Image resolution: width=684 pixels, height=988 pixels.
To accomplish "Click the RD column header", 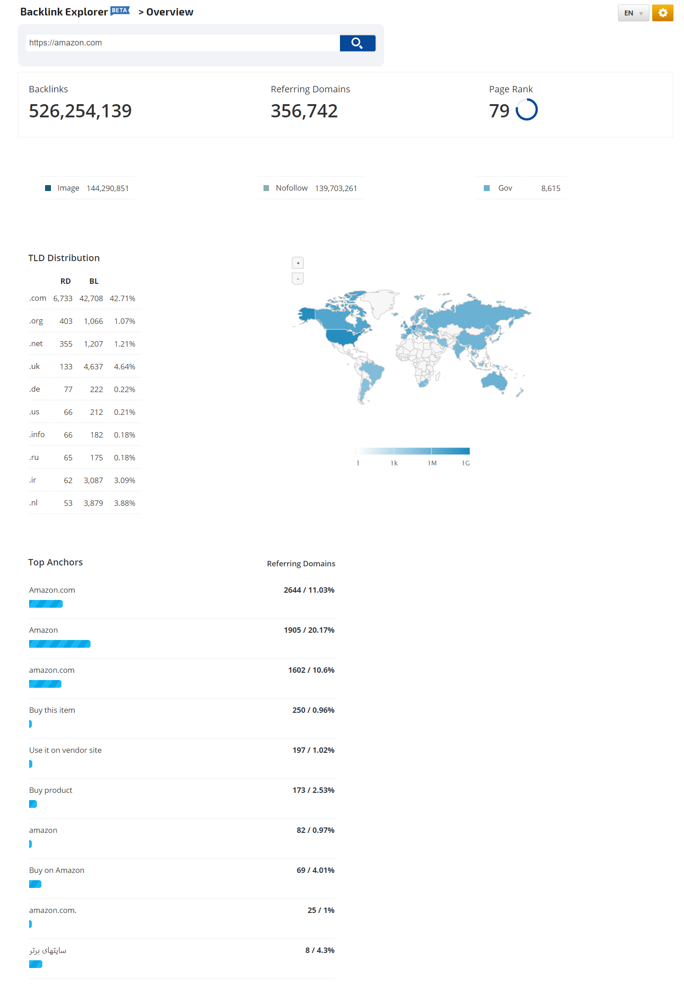I will click(x=66, y=281).
